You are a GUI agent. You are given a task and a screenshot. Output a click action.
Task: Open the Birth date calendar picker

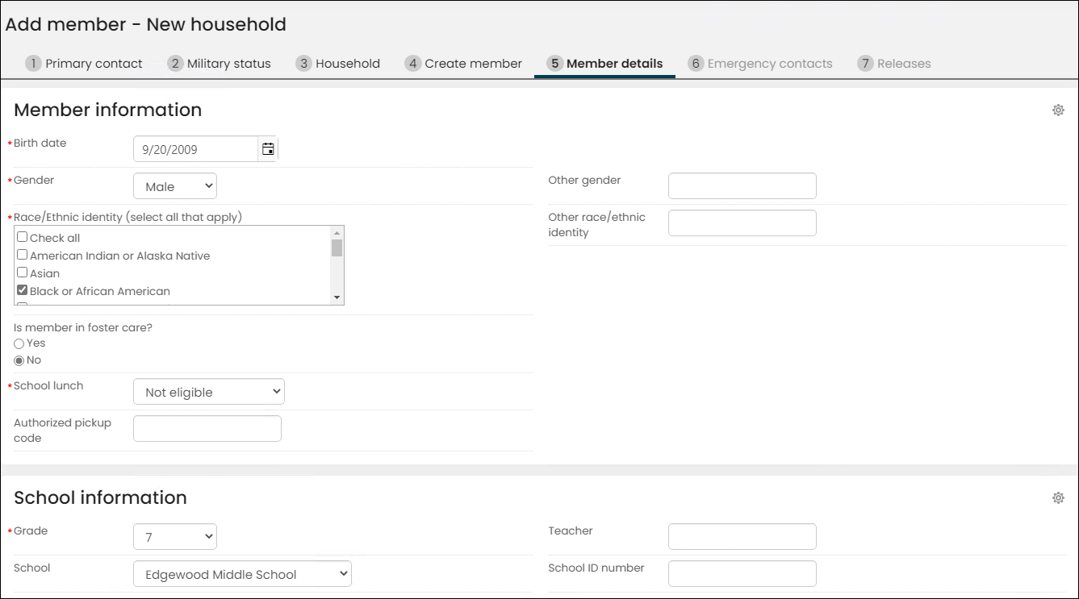tap(268, 149)
